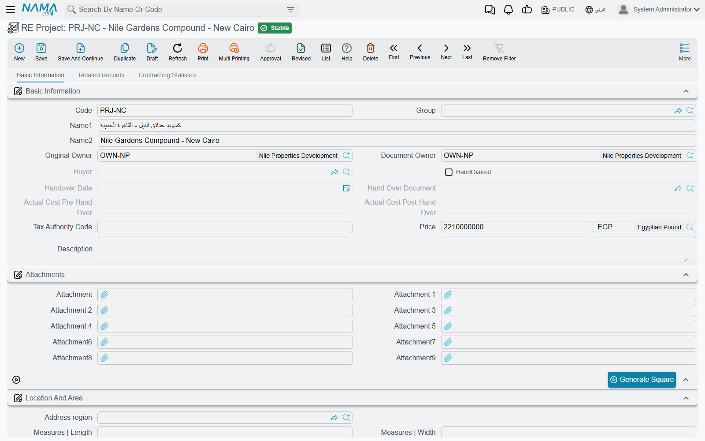The height and width of the screenshot is (441, 705).
Task: Click Remove Filter
Action: 499,52
